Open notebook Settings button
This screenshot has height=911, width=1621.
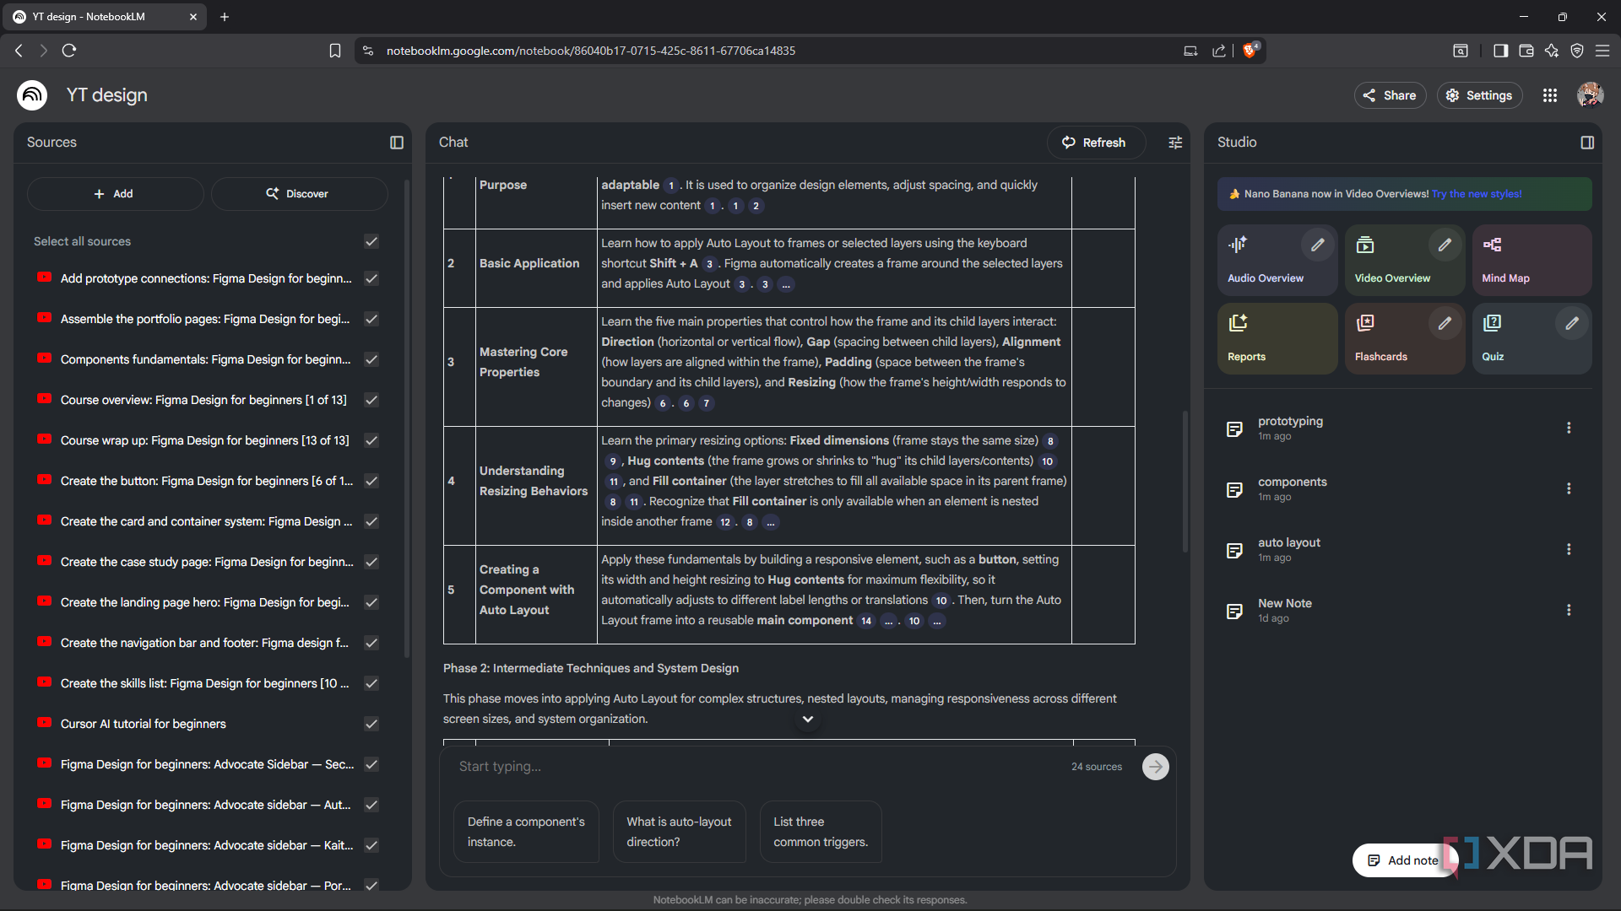(x=1479, y=95)
